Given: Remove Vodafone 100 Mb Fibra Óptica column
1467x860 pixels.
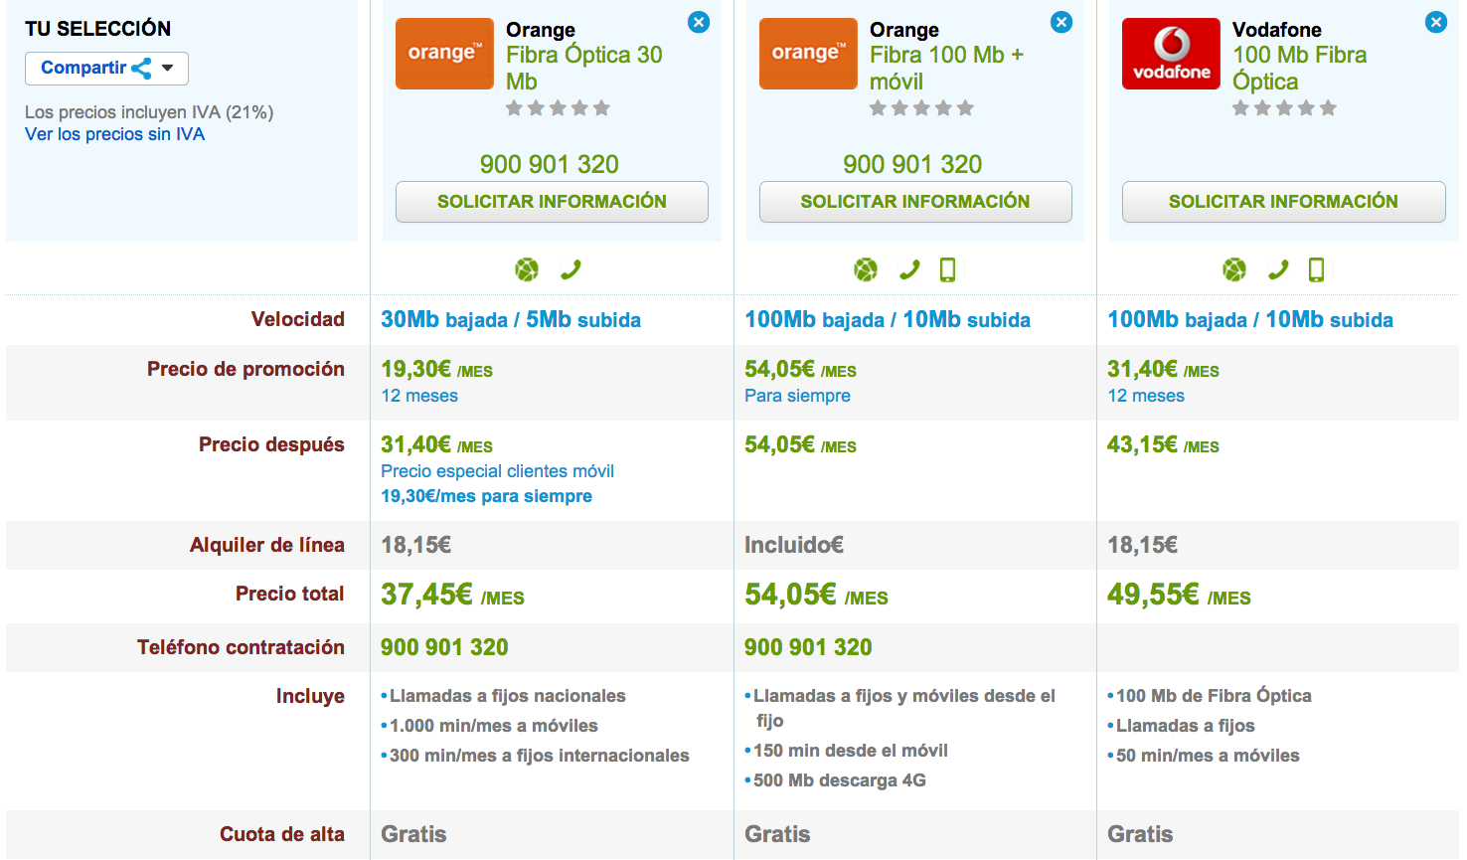Looking at the screenshot, I should click(x=1436, y=22).
